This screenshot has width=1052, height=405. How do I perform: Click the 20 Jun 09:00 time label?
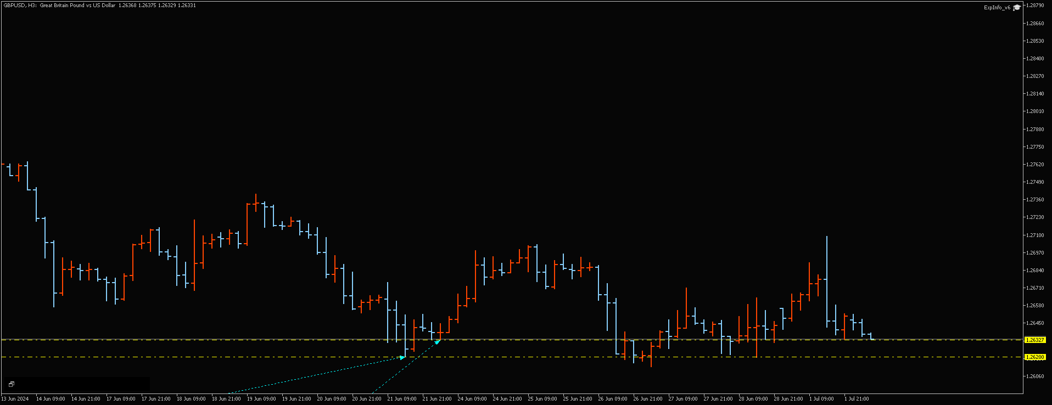pyautogui.click(x=332, y=399)
